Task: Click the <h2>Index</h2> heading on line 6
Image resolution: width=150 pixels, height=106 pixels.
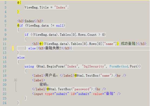Action: (x=30, y=21)
